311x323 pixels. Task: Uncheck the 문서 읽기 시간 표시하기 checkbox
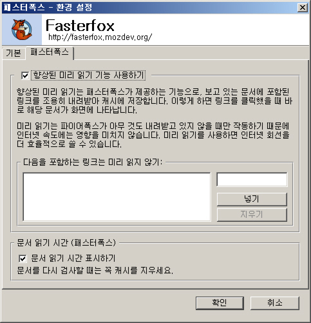tap(23, 259)
